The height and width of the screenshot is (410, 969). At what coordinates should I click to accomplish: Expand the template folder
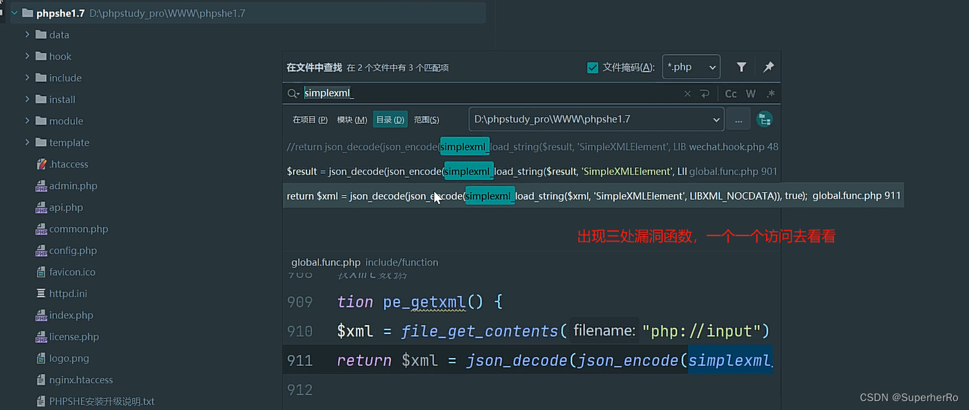pyautogui.click(x=27, y=142)
